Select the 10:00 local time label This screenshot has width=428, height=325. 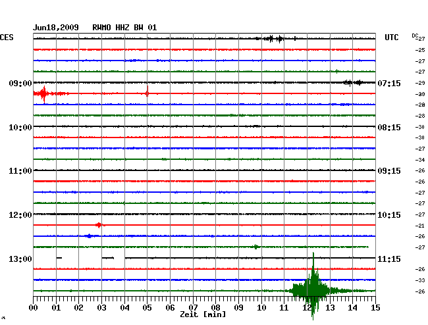20,128
